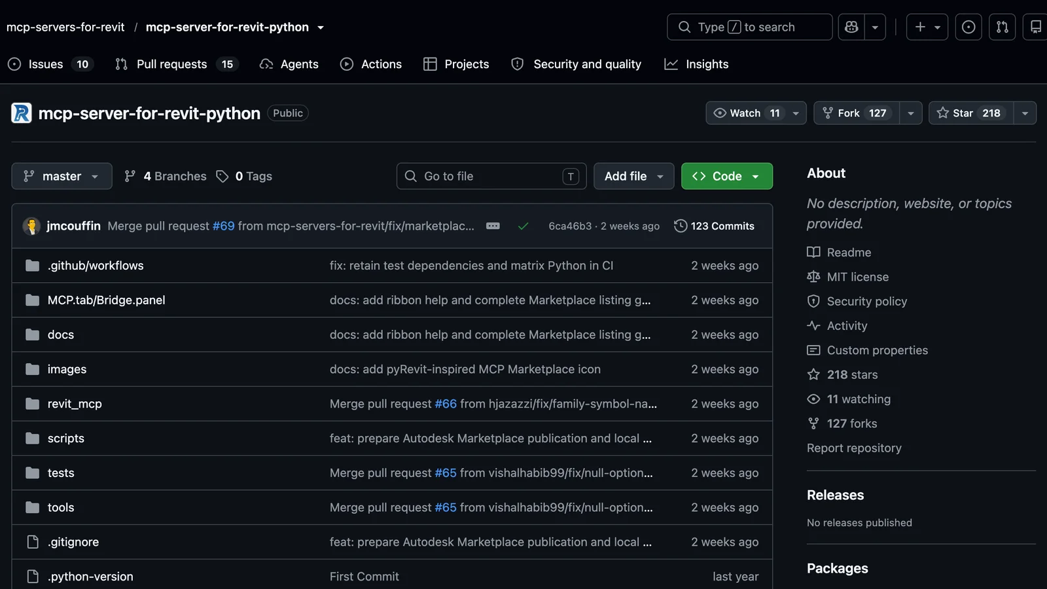Image resolution: width=1047 pixels, height=589 pixels.
Task: Open the Projects tab
Action: pyautogui.click(x=456, y=64)
